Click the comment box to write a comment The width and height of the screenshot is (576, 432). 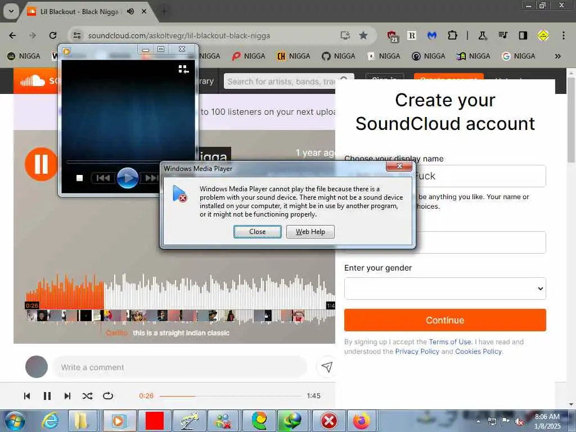(180, 367)
